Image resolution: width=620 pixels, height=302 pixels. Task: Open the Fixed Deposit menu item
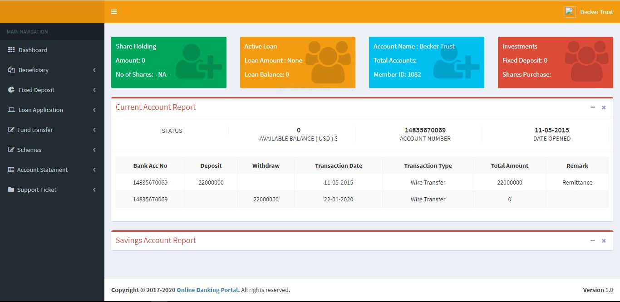52,90
